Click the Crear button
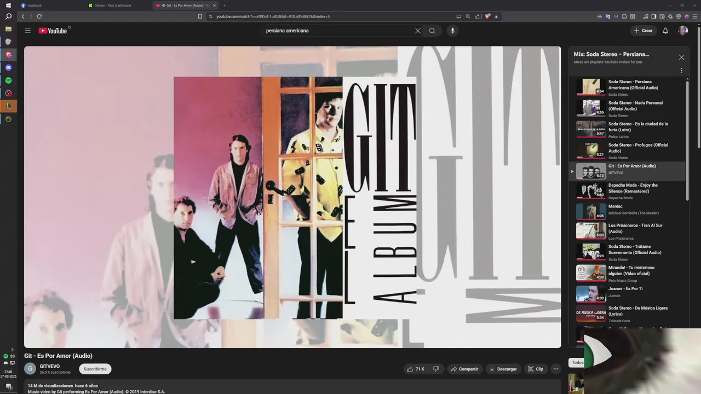701x394 pixels. 643,31
